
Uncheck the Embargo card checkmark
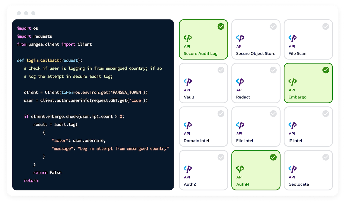pyautogui.click(x=326, y=70)
